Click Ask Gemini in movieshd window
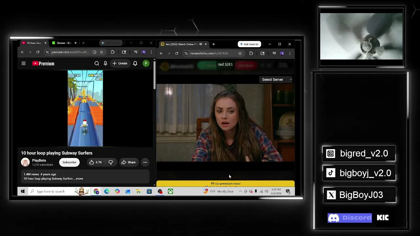 249,44
